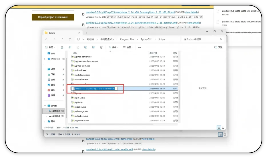The height and width of the screenshot is (158, 267).
Task: Open 下载 Downloads in sidebar
Action: [x=51, y=74]
